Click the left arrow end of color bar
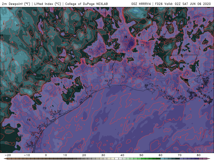Viewport: 214px width, 160px height. click(5, 159)
